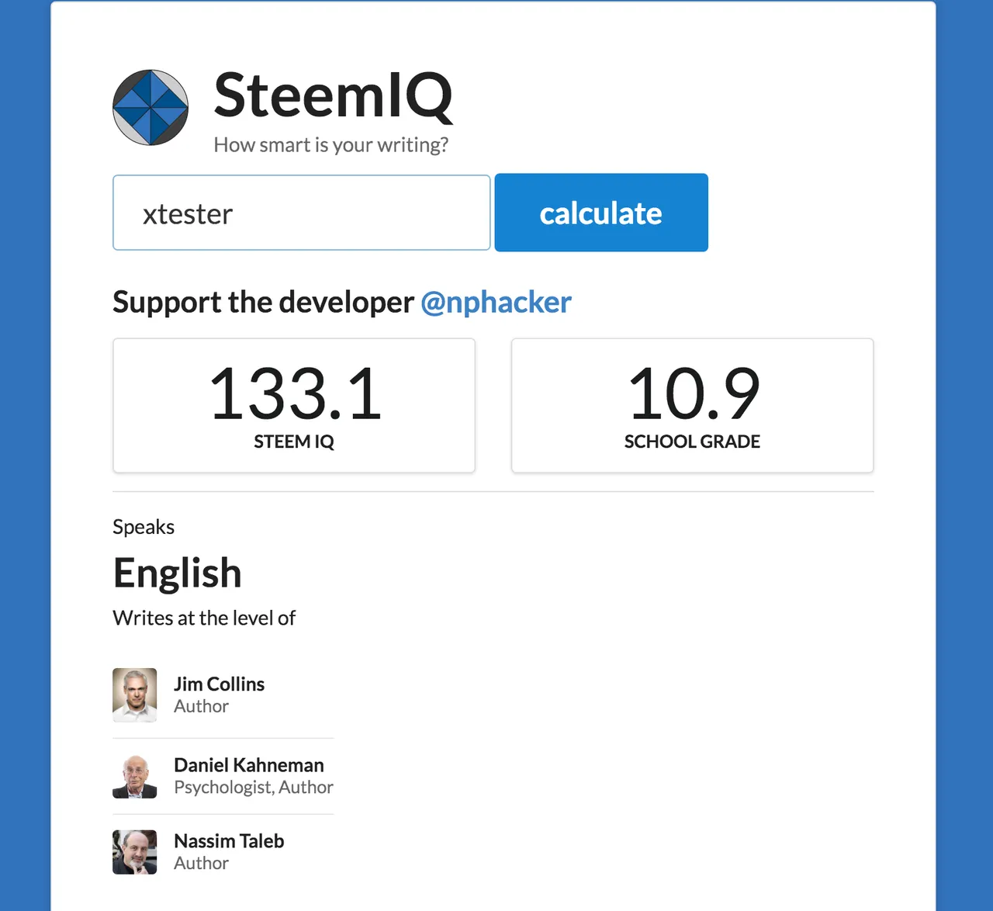
Task: Click Daniel Kahneman's portrait photo
Action: (135, 776)
